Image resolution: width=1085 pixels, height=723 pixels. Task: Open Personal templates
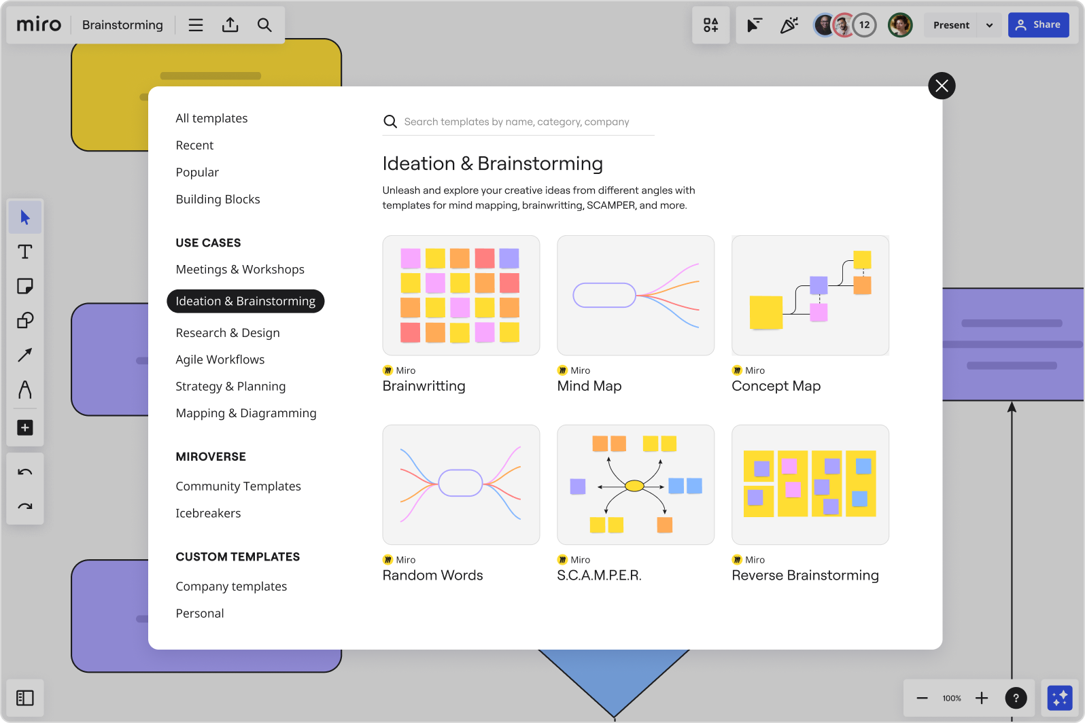tap(200, 614)
